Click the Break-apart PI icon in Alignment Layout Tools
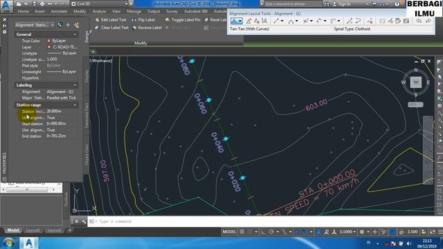This screenshot has height=249, width=443. (264, 21)
